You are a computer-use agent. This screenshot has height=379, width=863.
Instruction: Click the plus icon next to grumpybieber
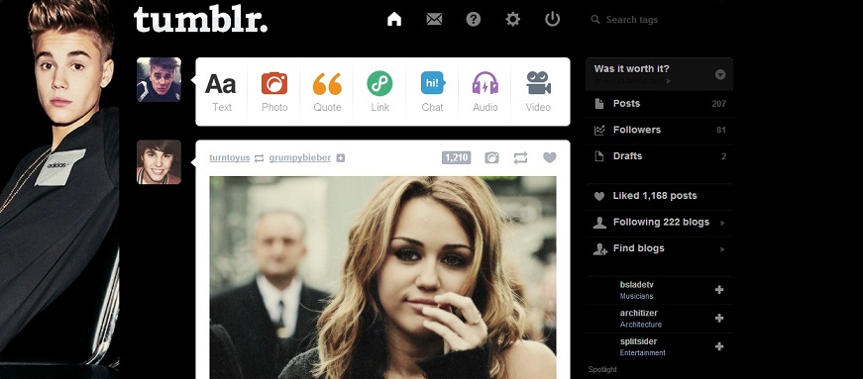(x=341, y=158)
